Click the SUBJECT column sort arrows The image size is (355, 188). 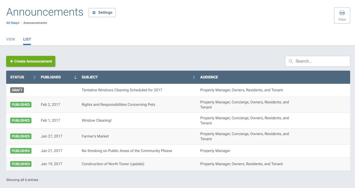pos(194,77)
